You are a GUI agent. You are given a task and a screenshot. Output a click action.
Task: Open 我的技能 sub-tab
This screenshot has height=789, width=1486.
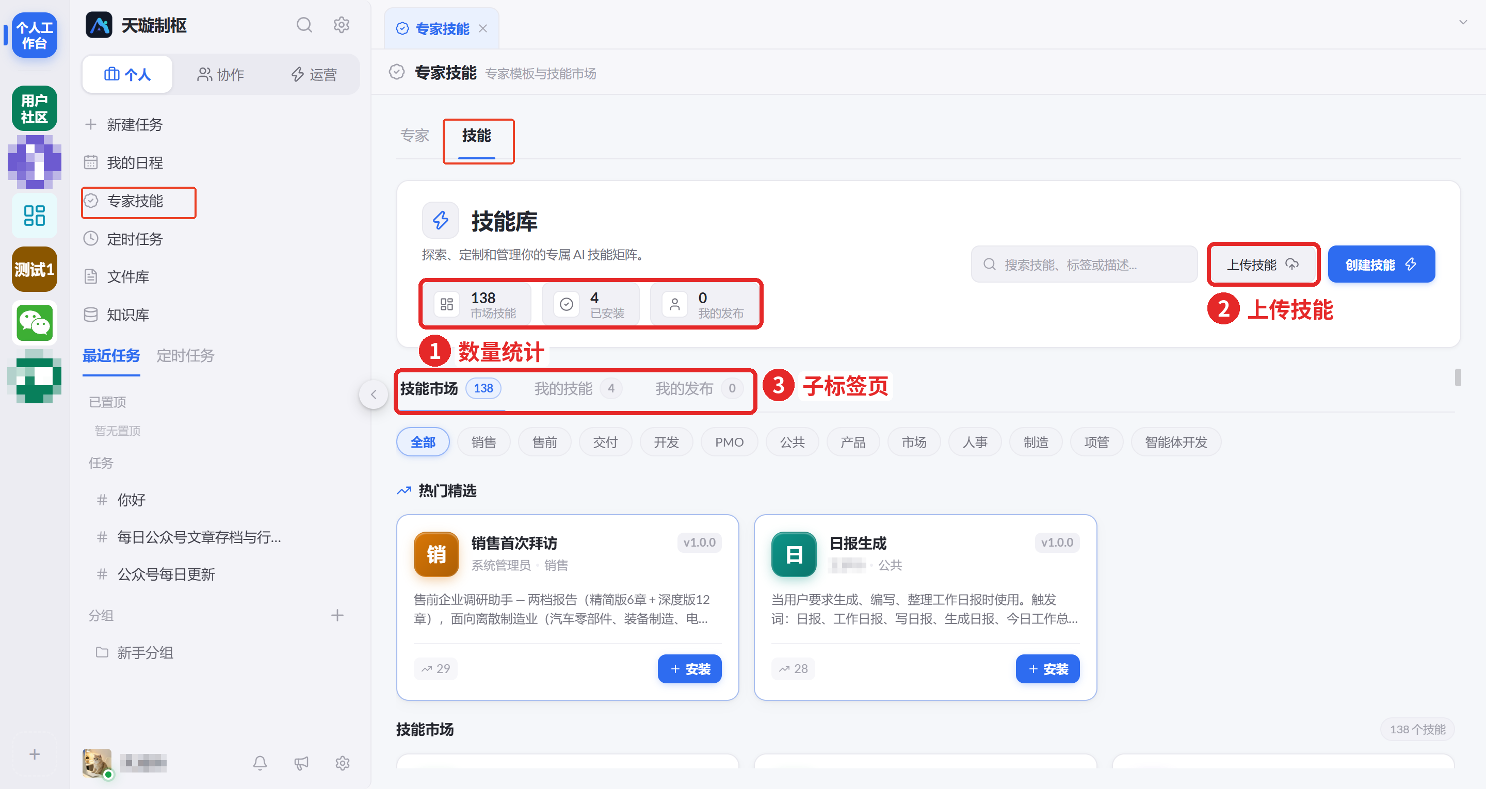pyautogui.click(x=577, y=388)
